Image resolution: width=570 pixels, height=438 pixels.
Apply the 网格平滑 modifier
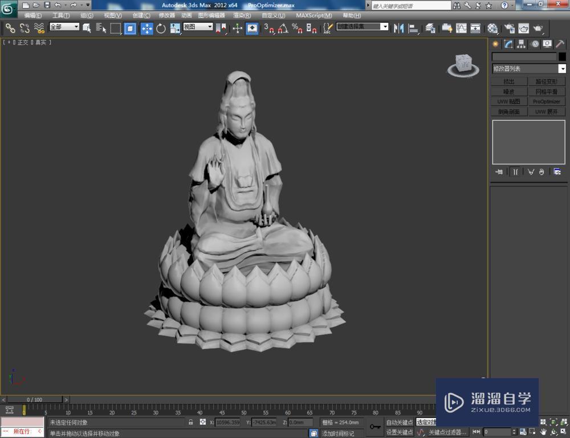[x=546, y=91]
